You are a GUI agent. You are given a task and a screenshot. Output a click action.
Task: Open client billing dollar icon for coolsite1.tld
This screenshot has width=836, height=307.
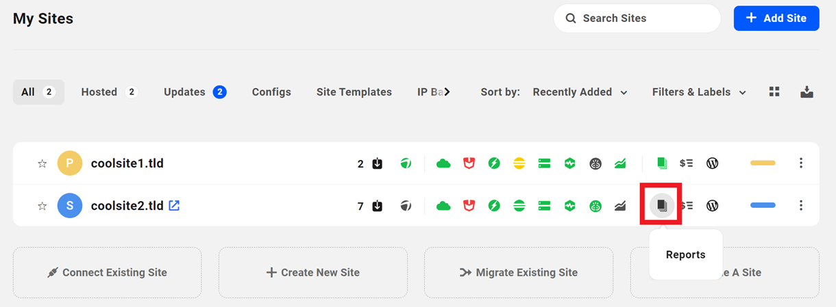tap(686, 163)
